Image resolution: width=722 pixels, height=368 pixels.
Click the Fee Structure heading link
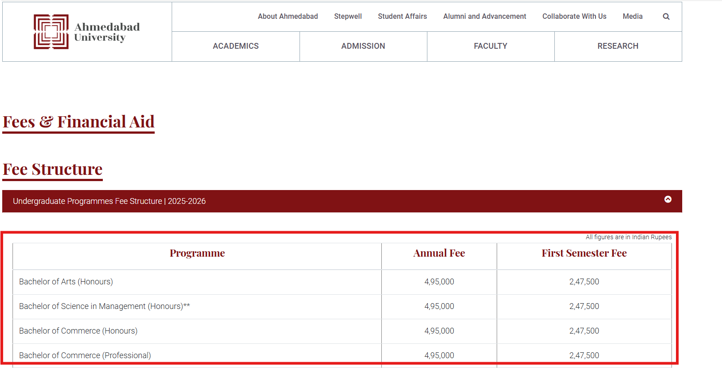point(53,169)
